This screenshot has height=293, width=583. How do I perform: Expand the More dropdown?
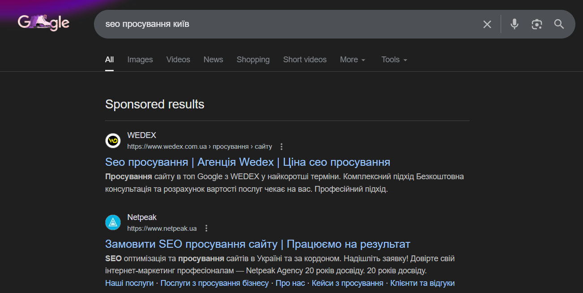pyautogui.click(x=353, y=60)
